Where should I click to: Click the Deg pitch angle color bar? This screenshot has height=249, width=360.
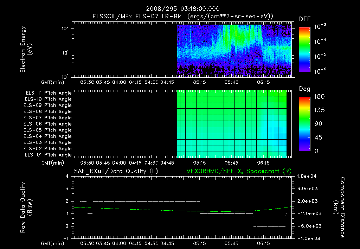304,124
